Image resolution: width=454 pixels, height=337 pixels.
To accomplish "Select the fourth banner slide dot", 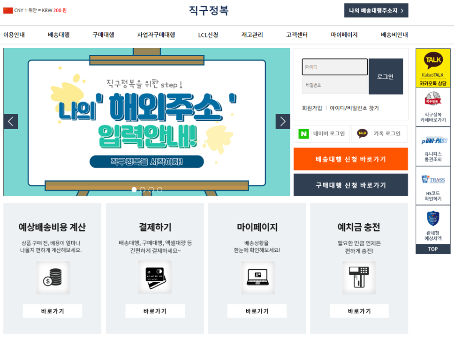I will (159, 190).
